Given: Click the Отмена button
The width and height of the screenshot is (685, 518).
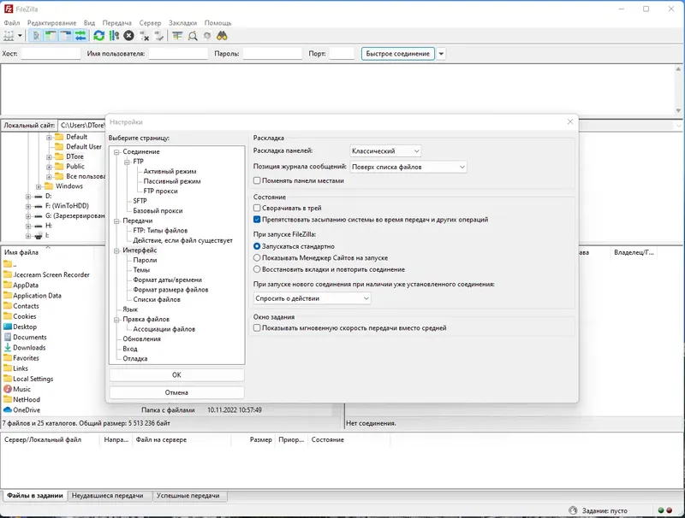Looking at the screenshot, I should click(x=176, y=392).
